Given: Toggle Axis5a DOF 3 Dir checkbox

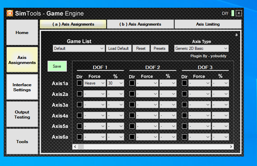Looking at the screenshot, I should (x=184, y=126).
